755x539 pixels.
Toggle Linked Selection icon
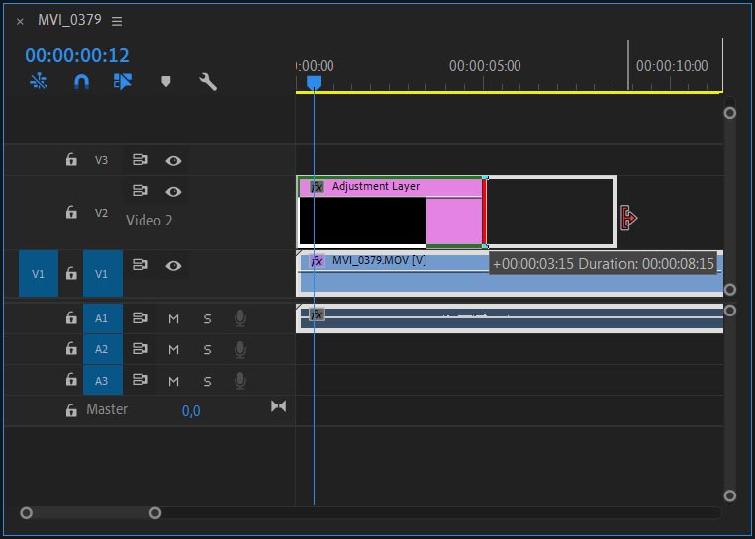coord(123,82)
